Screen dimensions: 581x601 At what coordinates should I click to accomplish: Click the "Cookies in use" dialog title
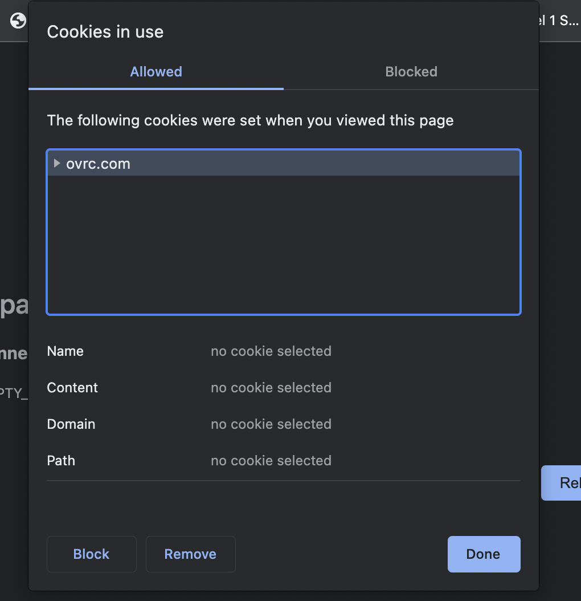[x=105, y=32]
